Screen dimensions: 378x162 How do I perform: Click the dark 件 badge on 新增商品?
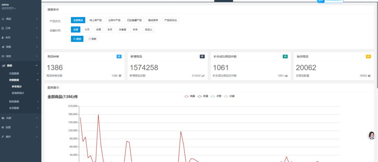202,56
